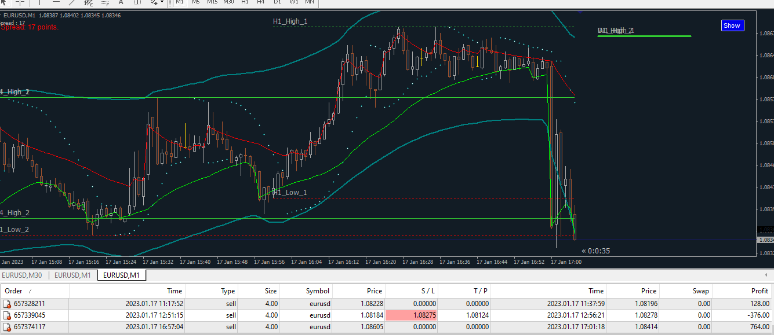Screen dimensions: 774x335
Task: Select the crosshair tool
Action: [20, 2]
